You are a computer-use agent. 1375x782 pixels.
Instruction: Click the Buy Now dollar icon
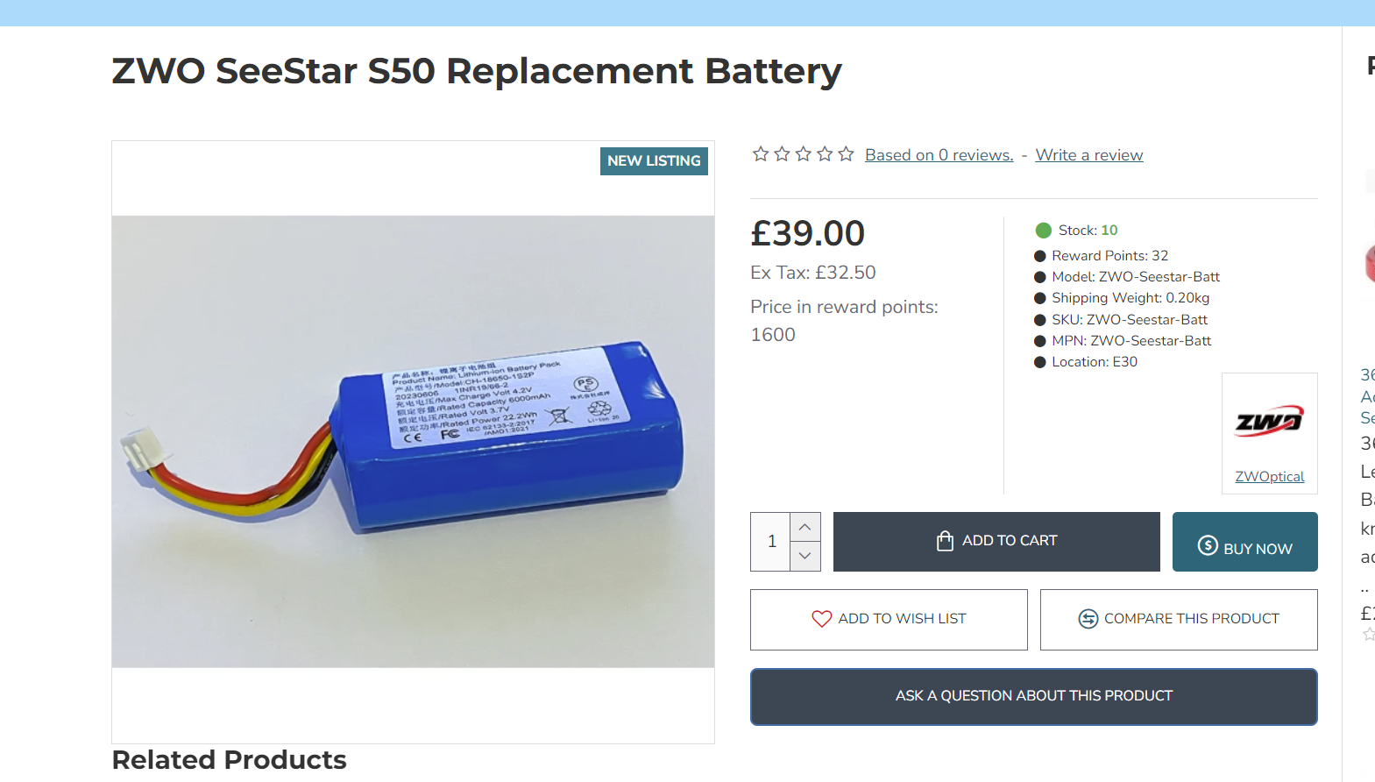coord(1208,545)
